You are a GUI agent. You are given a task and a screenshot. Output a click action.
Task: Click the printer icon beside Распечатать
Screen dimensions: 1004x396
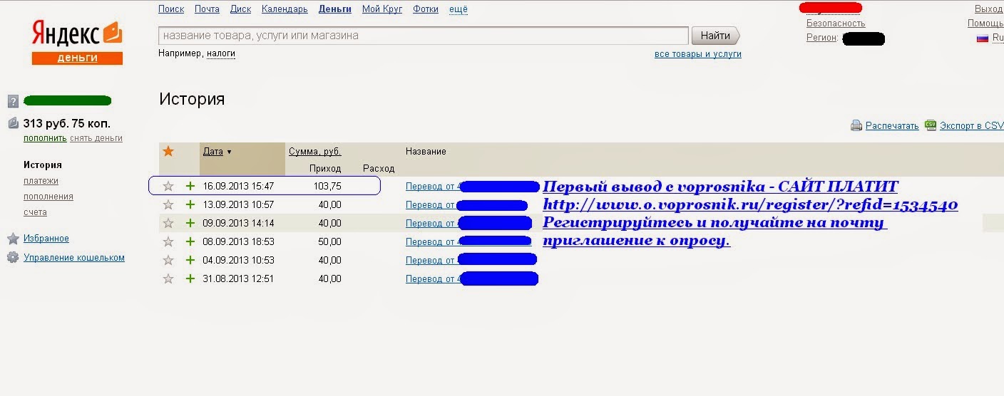pyautogui.click(x=856, y=126)
